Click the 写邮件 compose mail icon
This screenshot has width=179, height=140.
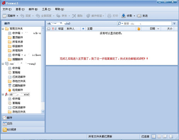5,16
